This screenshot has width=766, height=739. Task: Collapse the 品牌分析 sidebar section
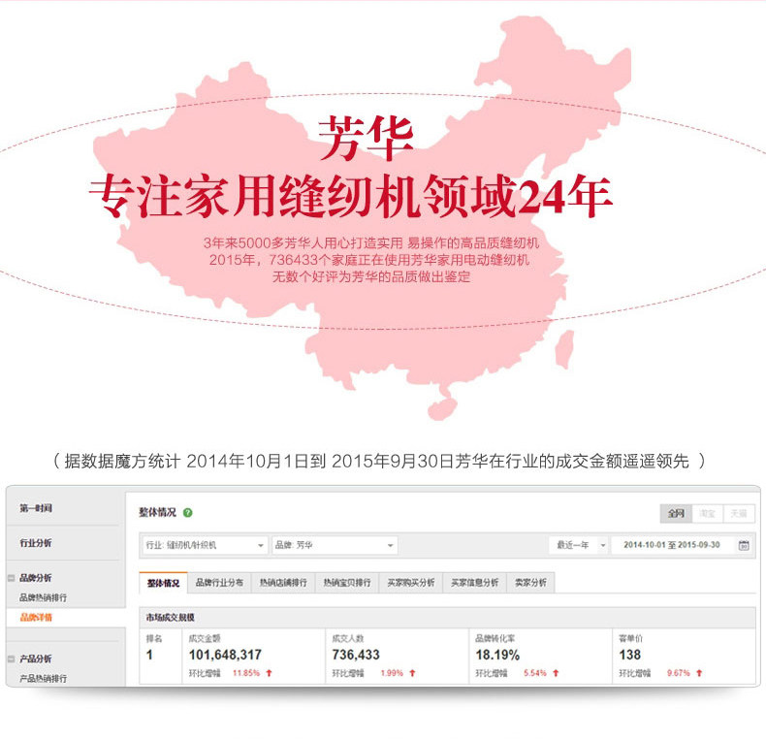pos(11,578)
